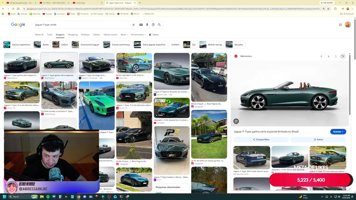Select the Imagens tab
The width and height of the screenshot is (356, 200).
pyautogui.click(x=60, y=35)
